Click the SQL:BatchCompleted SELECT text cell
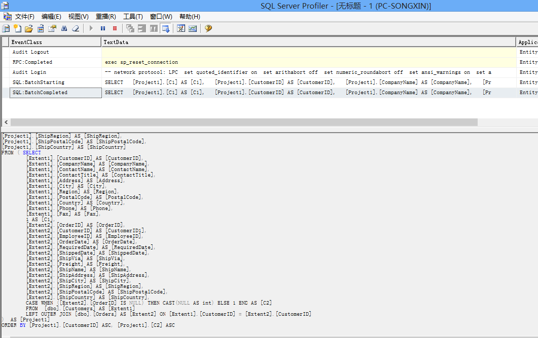The height and width of the screenshot is (338, 538). tap(308, 93)
